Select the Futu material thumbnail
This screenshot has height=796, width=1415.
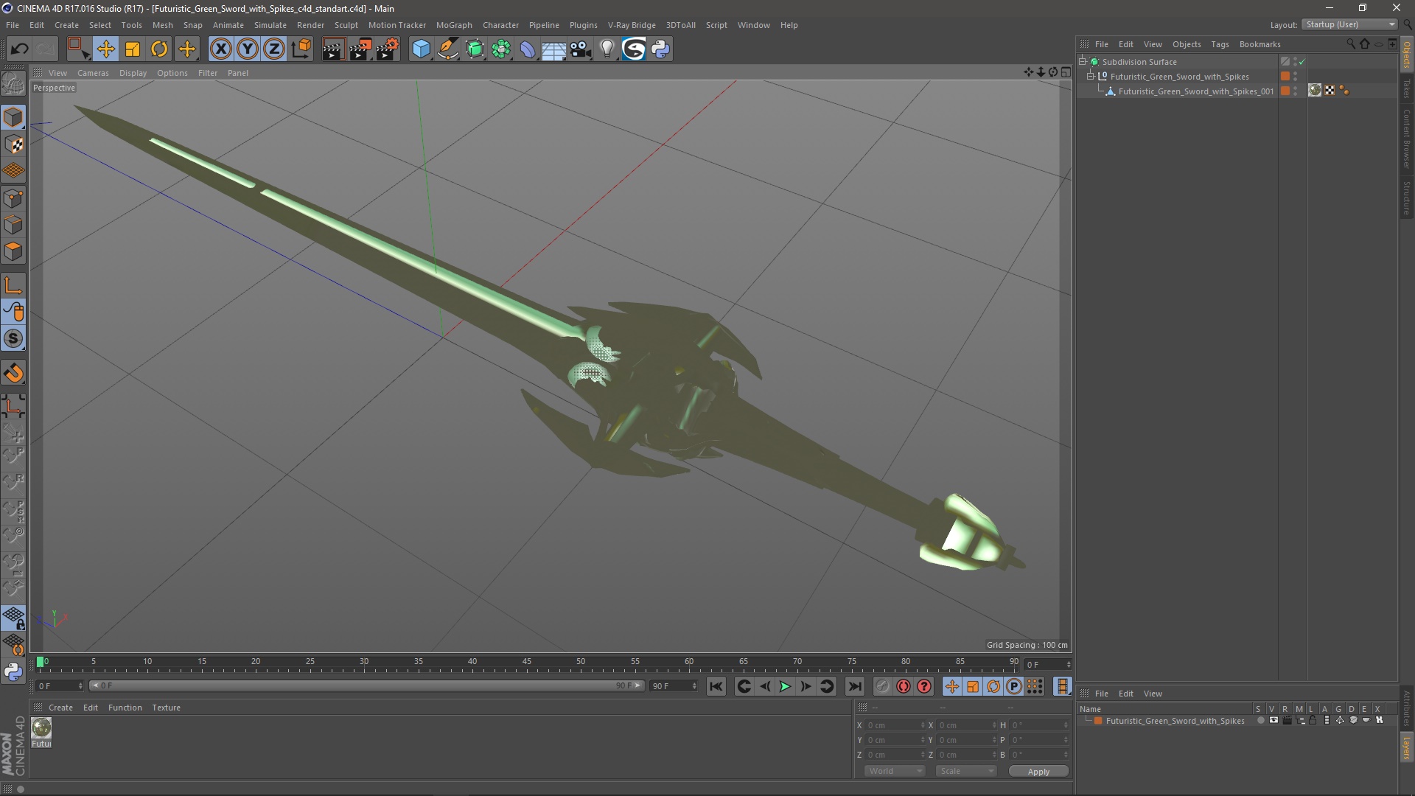coord(41,727)
